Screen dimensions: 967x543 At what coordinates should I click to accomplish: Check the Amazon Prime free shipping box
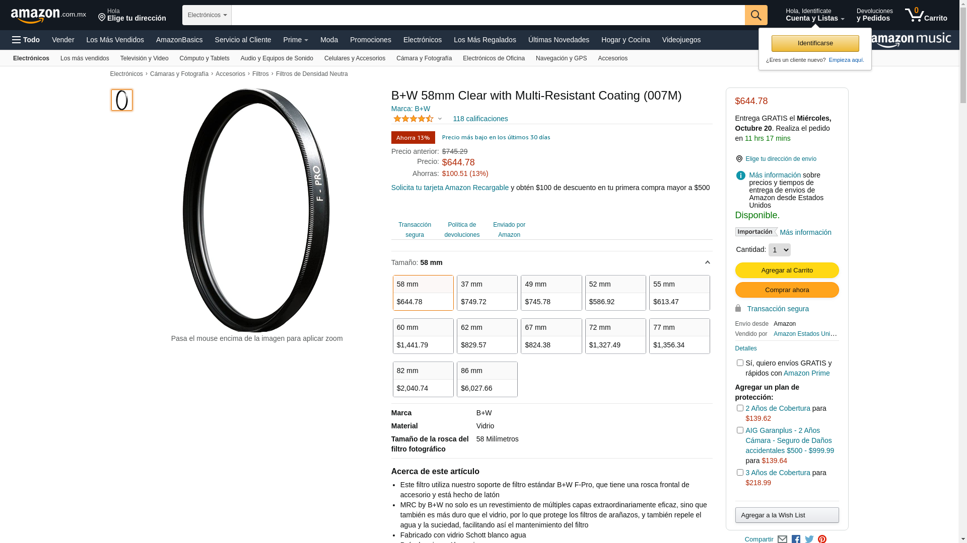740,363
